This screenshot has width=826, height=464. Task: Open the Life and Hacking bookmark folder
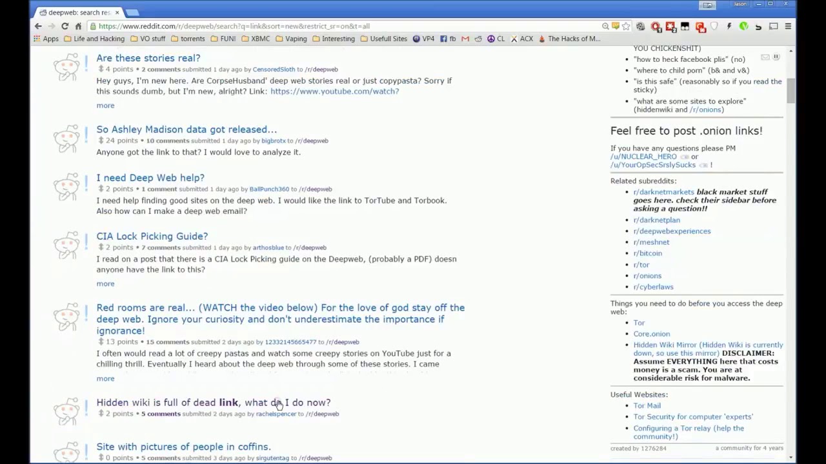(x=94, y=39)
